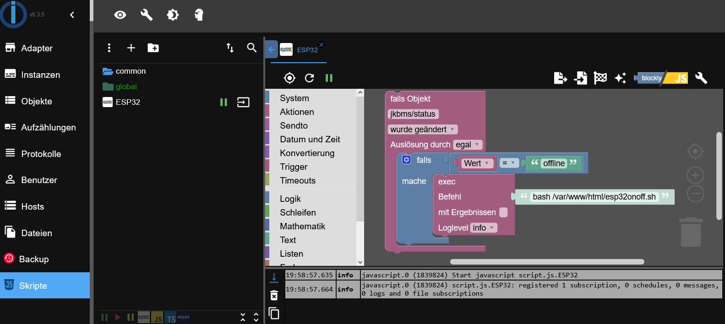Click the locate script target icon
This screenshot has width=725, height=324.
tap(289, 78)
